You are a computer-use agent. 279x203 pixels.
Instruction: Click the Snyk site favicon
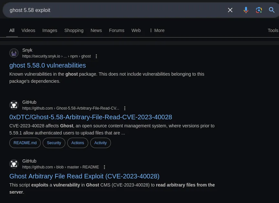14,53
